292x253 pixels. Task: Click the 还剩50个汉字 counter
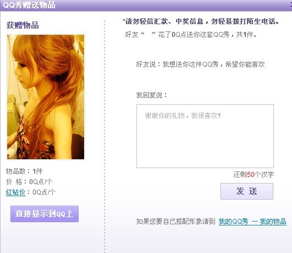point(254,175)
